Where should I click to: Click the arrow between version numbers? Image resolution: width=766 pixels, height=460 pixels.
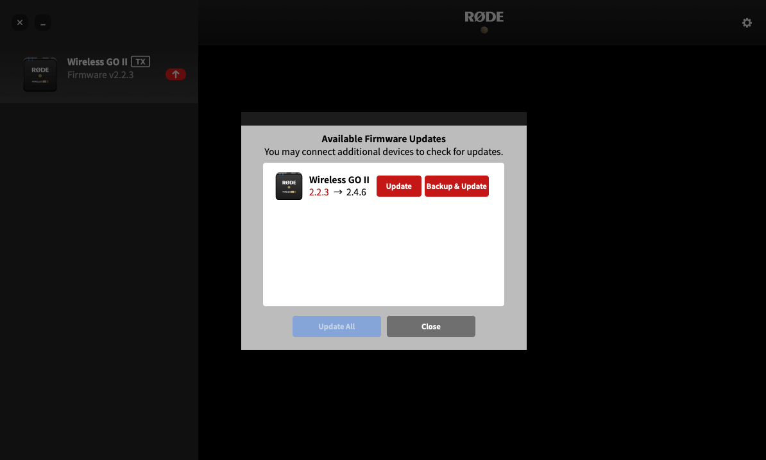pyautogui.click(x=337, y=192)
